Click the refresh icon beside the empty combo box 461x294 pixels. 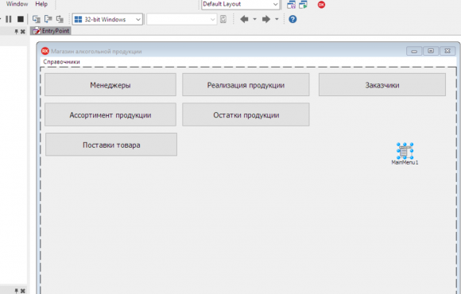tap(223, 19)
